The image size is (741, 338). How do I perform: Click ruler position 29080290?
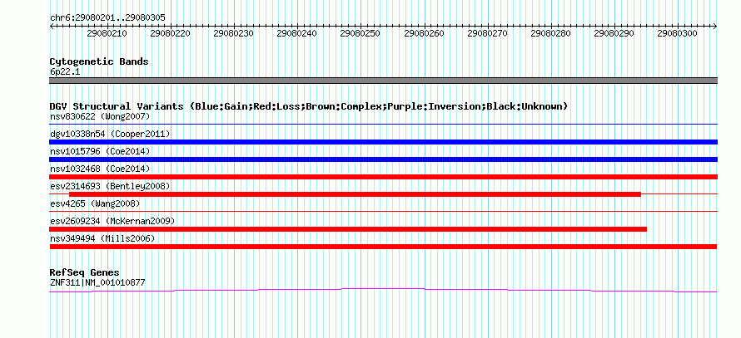[614, 33]
